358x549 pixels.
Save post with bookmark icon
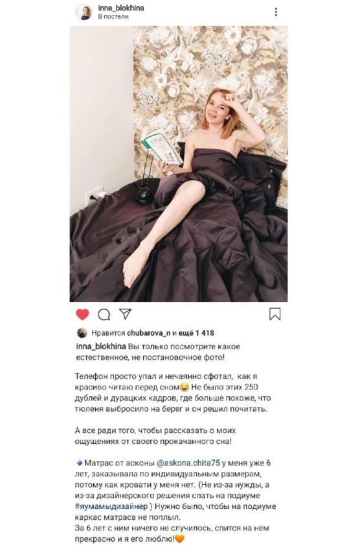pyautogui.click(x=274, y=314)
